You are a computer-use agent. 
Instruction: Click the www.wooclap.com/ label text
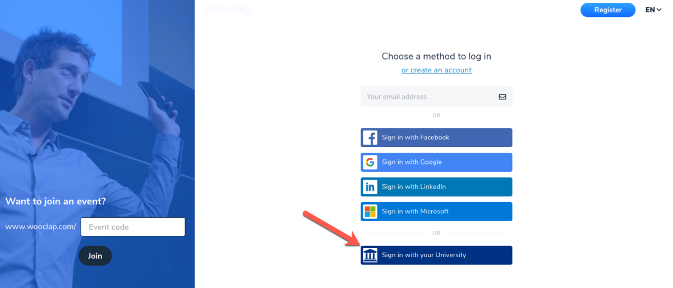pyautogui.click(x=40, y=227)
